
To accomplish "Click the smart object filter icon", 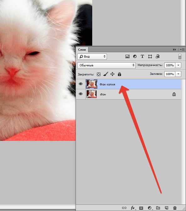I will point(157,56).
